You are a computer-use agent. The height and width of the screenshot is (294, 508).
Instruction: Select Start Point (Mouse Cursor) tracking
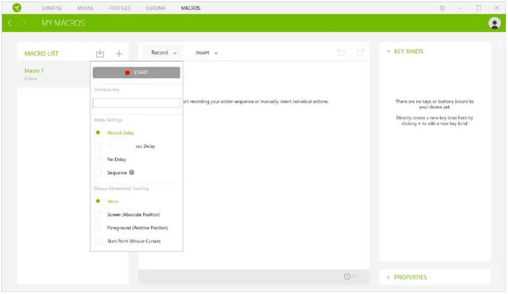click(98, 241)
